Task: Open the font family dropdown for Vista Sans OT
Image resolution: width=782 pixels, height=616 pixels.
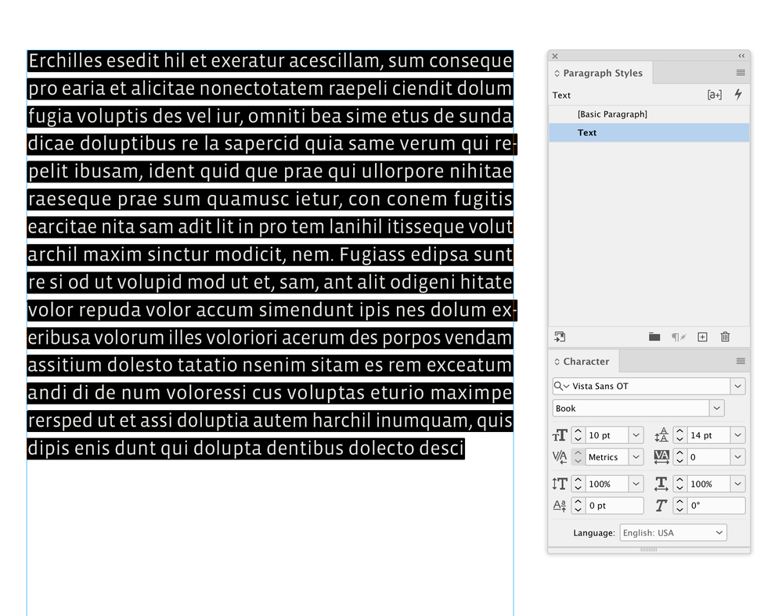Action: pyautogui.click(x=738, y=386)
